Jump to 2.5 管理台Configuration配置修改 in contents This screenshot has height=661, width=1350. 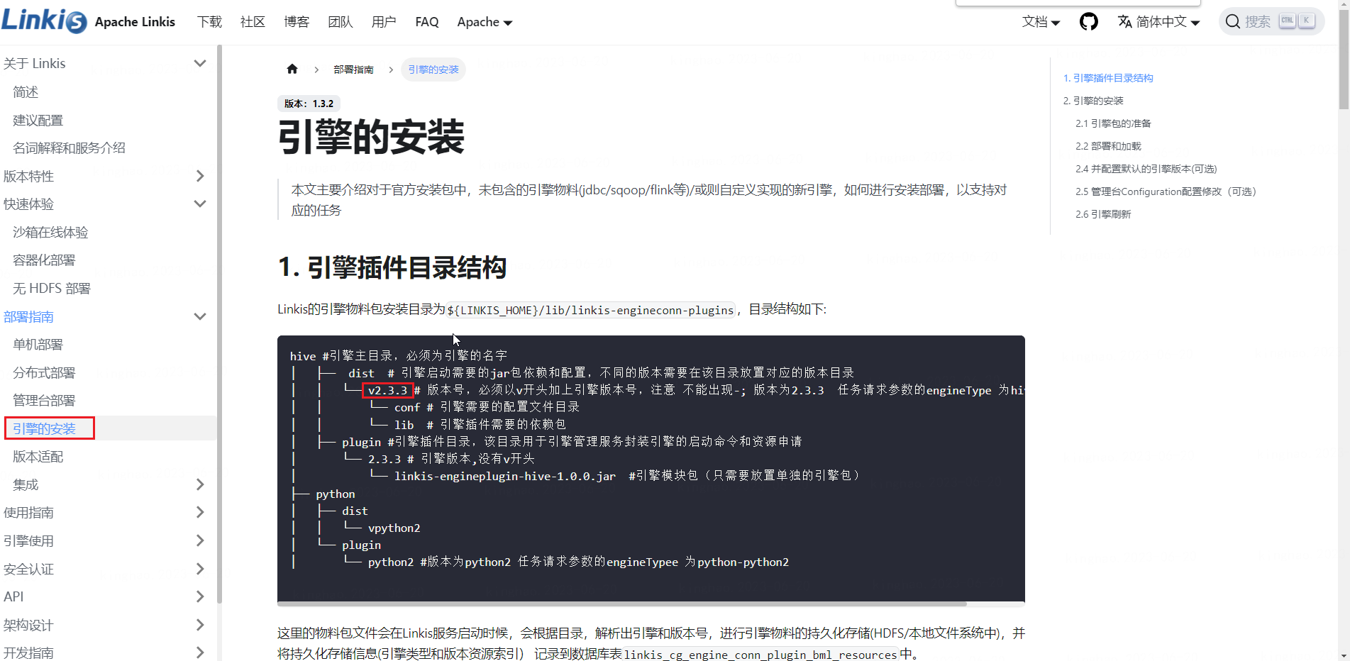(1166, 191)
